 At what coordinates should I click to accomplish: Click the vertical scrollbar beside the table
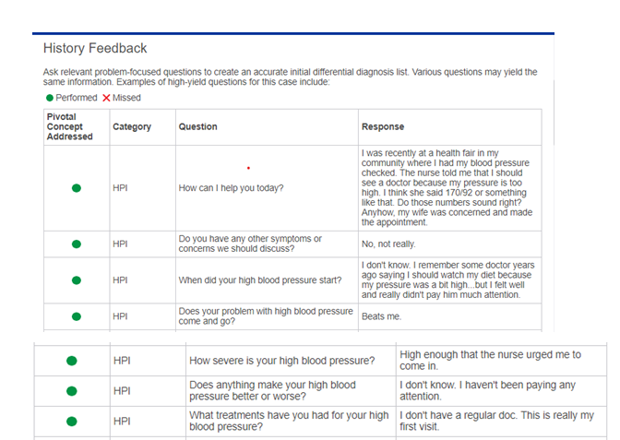click(x=554, y=113)
